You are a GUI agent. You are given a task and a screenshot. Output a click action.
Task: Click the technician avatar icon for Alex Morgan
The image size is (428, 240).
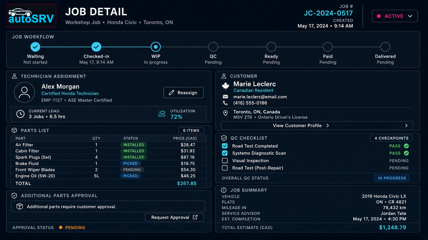(24, 92)
